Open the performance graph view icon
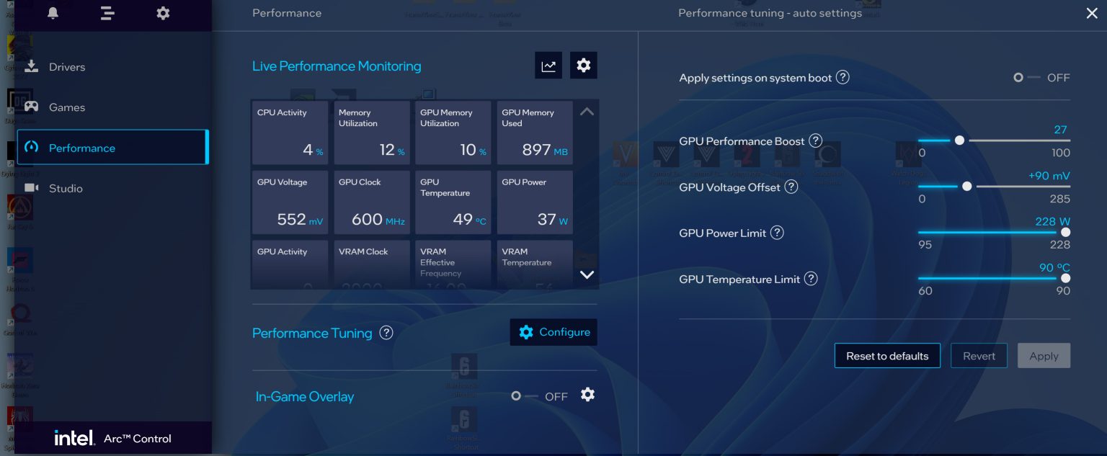1107x456 pixels. tap(548, 65)
